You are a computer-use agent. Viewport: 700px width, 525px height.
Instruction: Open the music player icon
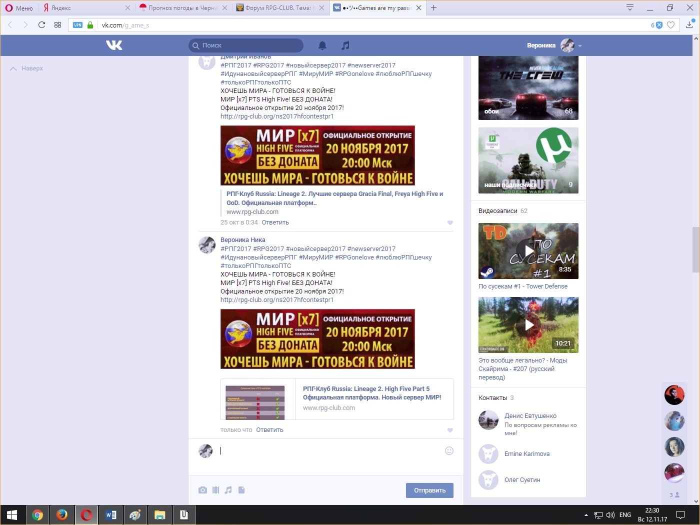pos(345,45)
